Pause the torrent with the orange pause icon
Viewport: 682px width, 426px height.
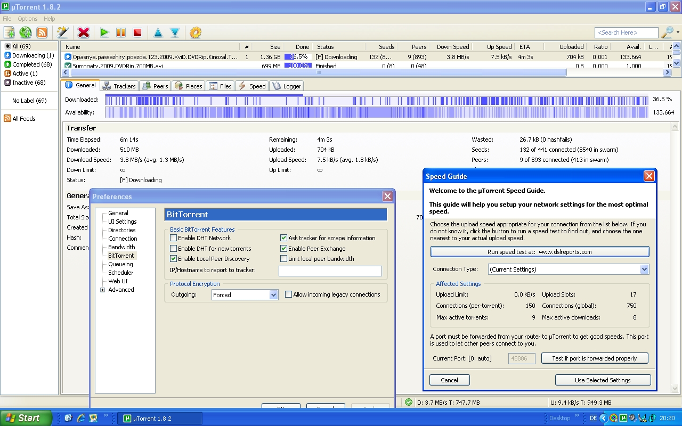pos(121,32)
